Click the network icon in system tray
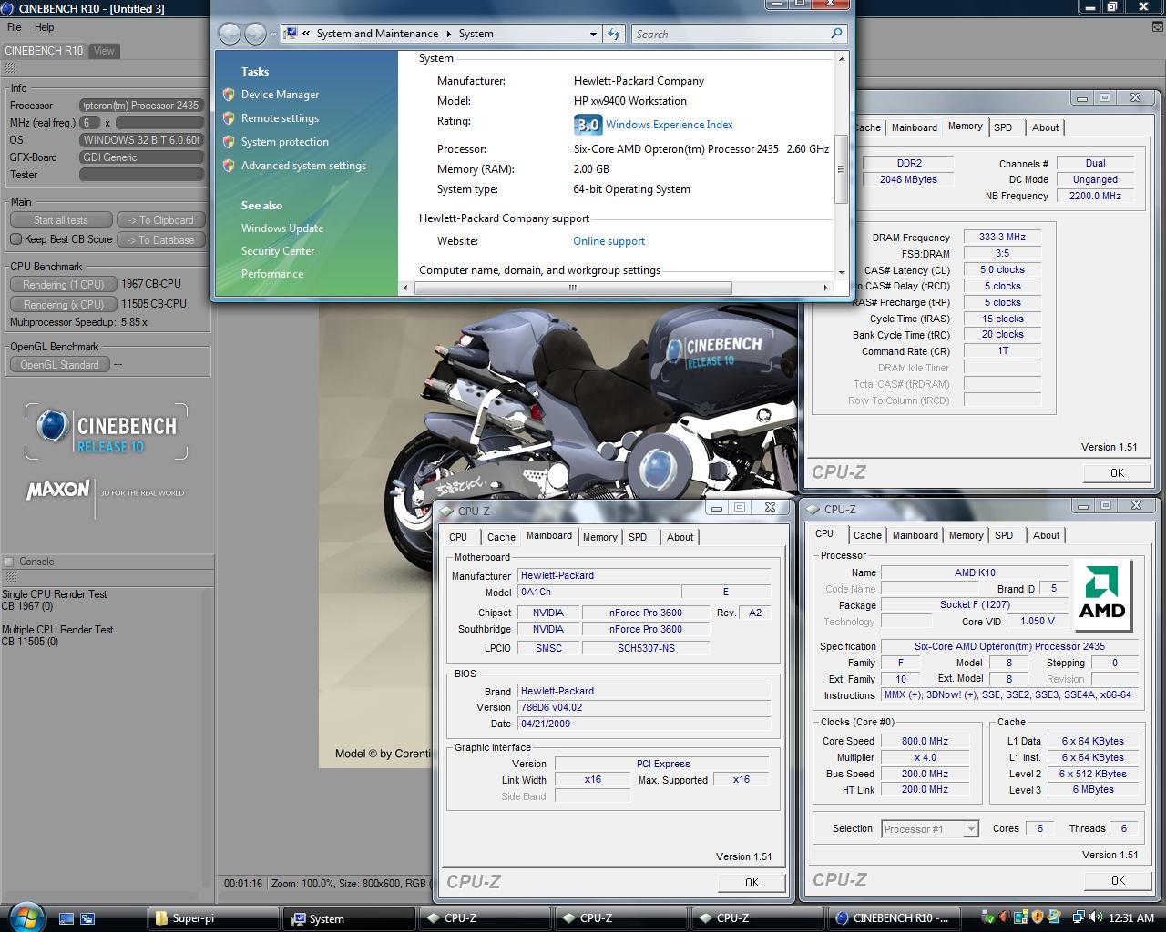1166x932 pixels. coord(1079,917)
